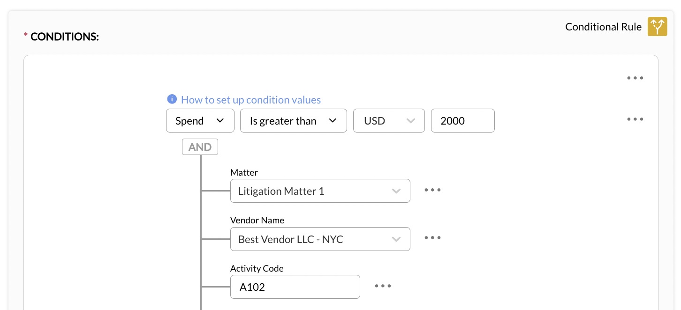Click the Activity Code field containing A102
This screenshot has width=681, height=310.
pyautogui.click(x=295, y=287)
